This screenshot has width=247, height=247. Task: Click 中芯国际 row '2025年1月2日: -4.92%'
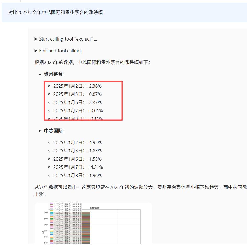pyautogui.click(x=77, y=143)
